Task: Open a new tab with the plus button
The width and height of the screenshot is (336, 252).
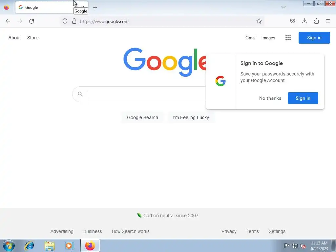Action: [95, 8]
